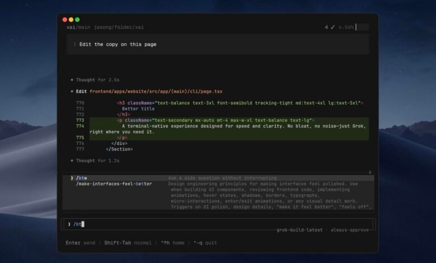Click the 4.56% context usage indicator
Viewport: 436px width, 263px height.
[x=346, y=27]
